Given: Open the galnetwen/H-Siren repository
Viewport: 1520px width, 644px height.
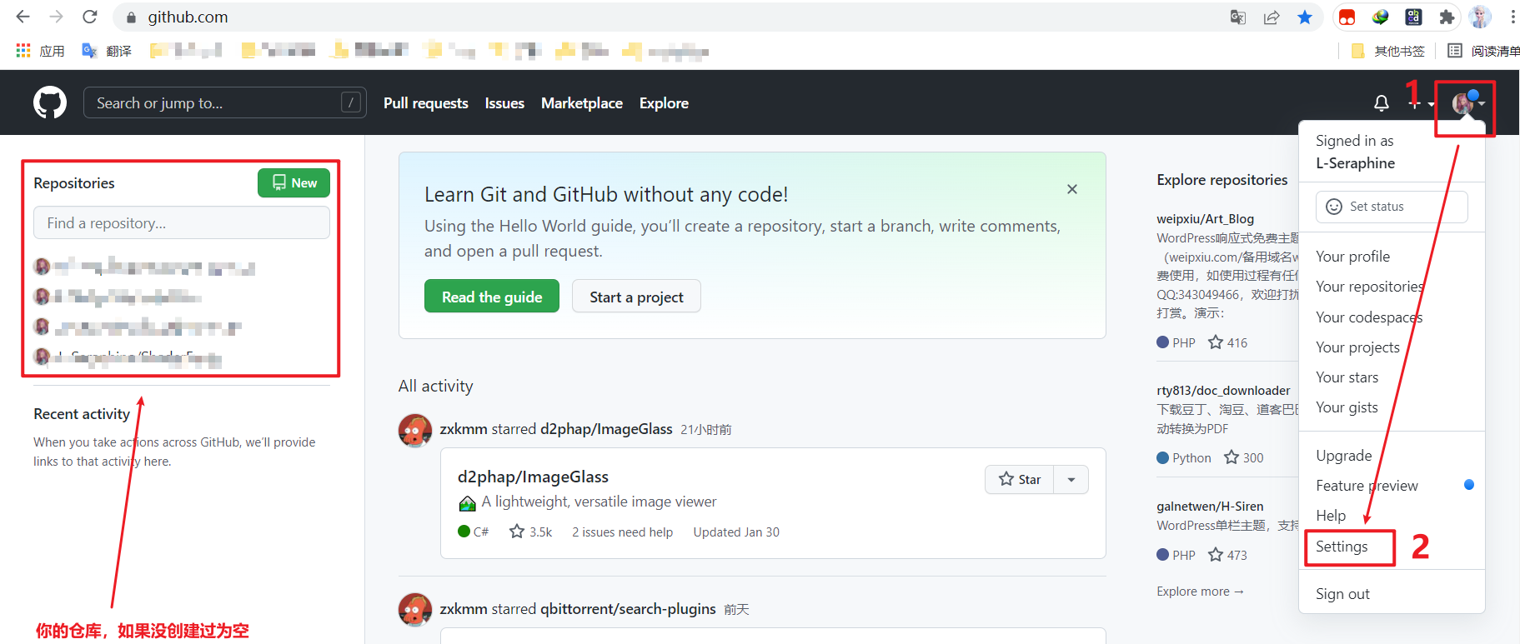Looking at the screenshot, I should 1210,506.
